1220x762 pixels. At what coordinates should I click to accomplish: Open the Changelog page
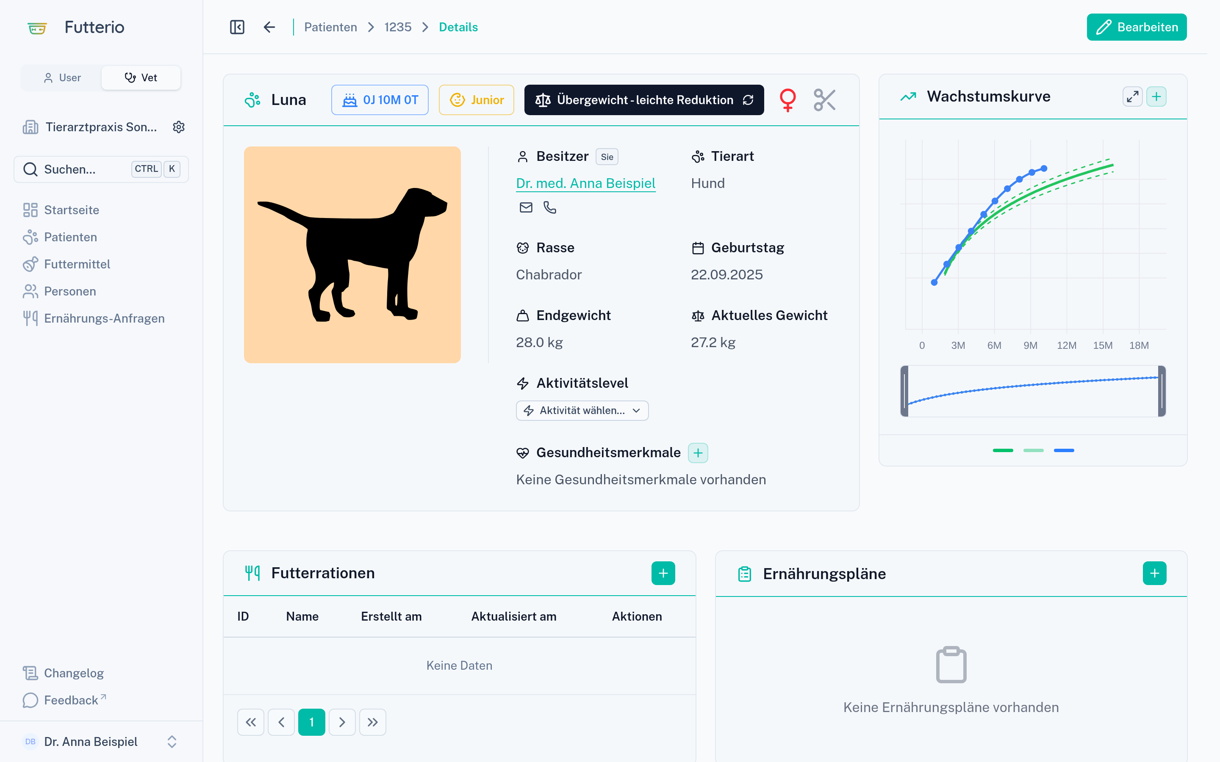74,673
